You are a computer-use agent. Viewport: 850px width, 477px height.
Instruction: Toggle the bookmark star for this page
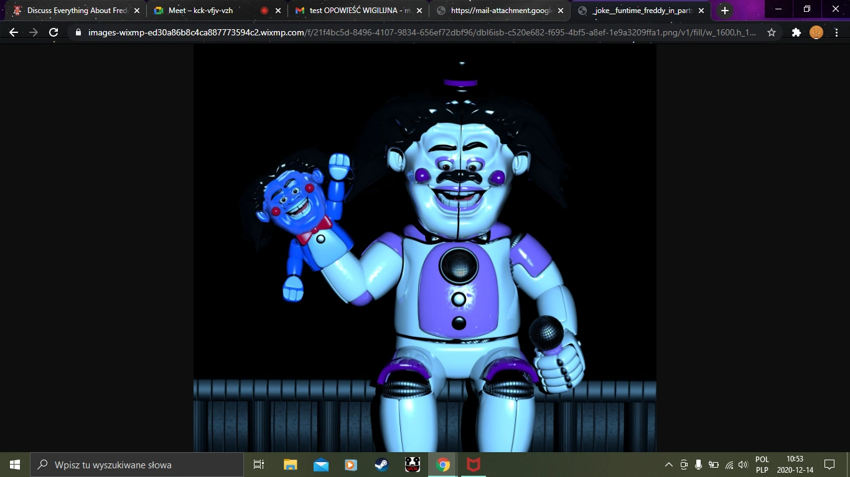click(x=771, y=32)
